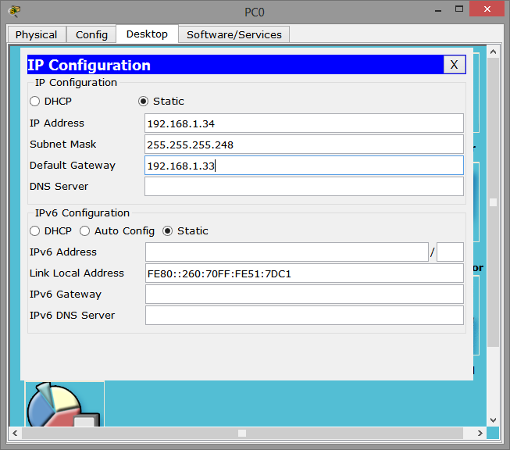Screen dimensions: 510x450
Task: Close the IP Configuration panel with X
Action: pyautogui.click(x=454, y=64)
